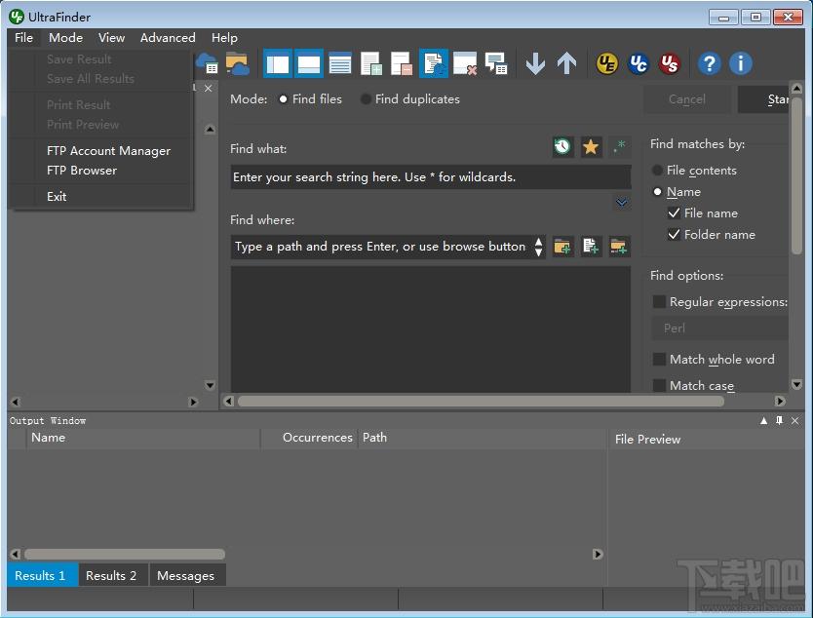Go to previous result with up arrow
The image size is (813, 618).
pyautogui.click(x=566, y=63)
